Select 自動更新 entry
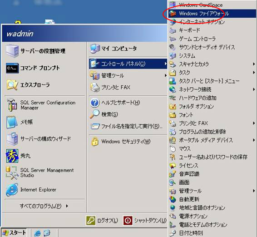 coord(212,199)
